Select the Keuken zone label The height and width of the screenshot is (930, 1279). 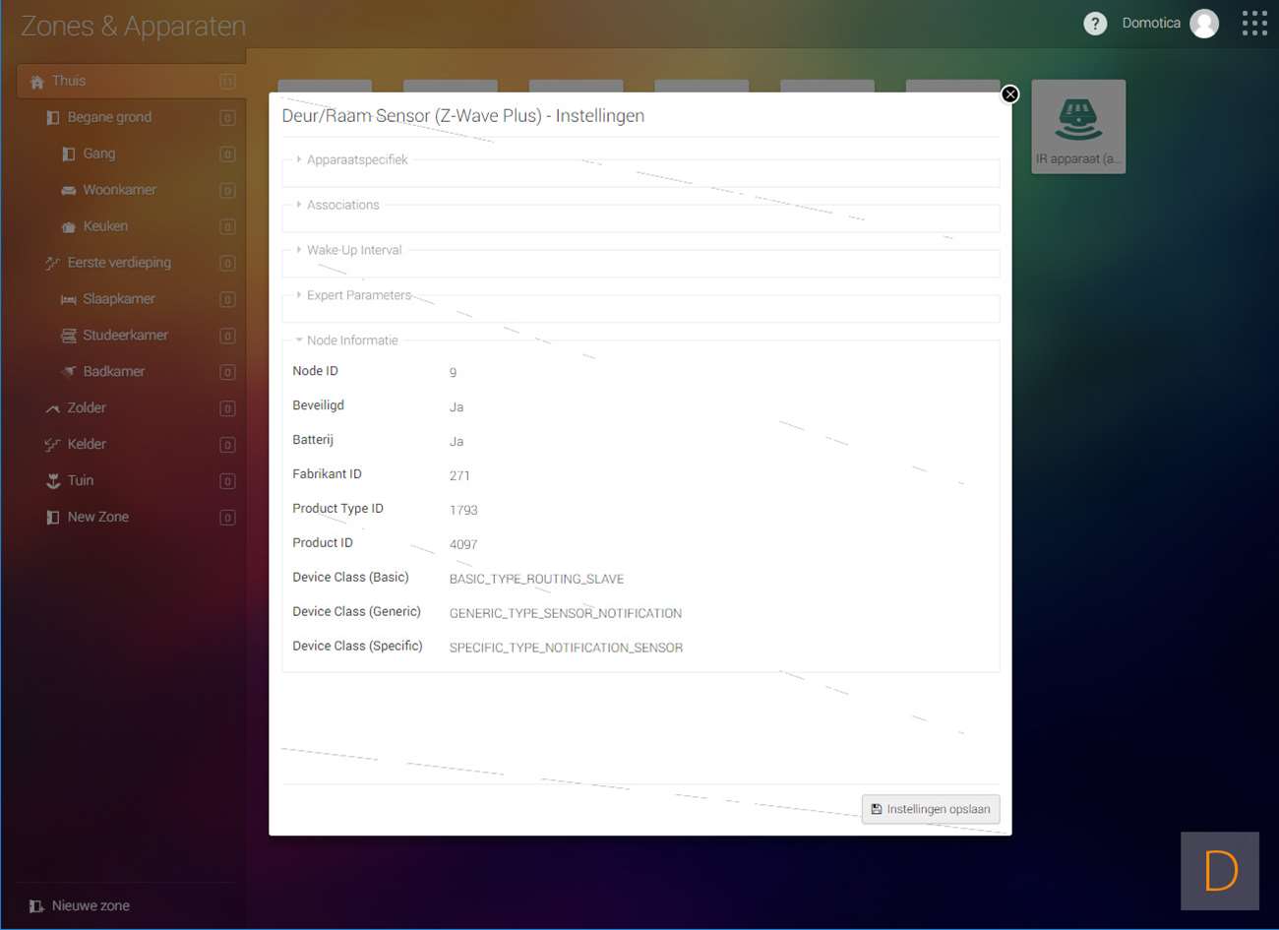(105, 227)
